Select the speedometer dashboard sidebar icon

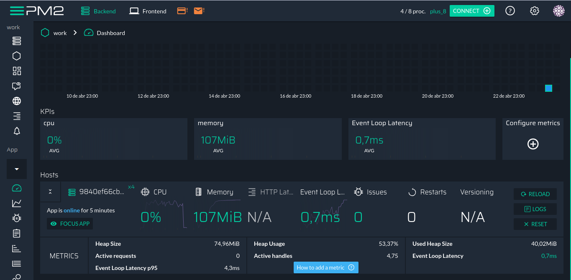coord(17,188)
